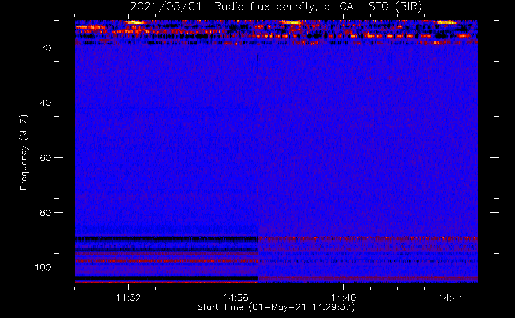Click the 14:44 time tick label
This screenshot has height=318, width=515.
(451, 298)
